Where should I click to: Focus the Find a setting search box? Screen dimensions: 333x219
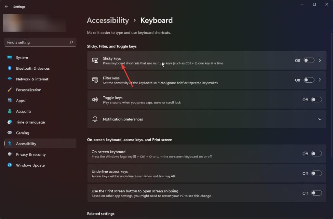tap(37, 42)
